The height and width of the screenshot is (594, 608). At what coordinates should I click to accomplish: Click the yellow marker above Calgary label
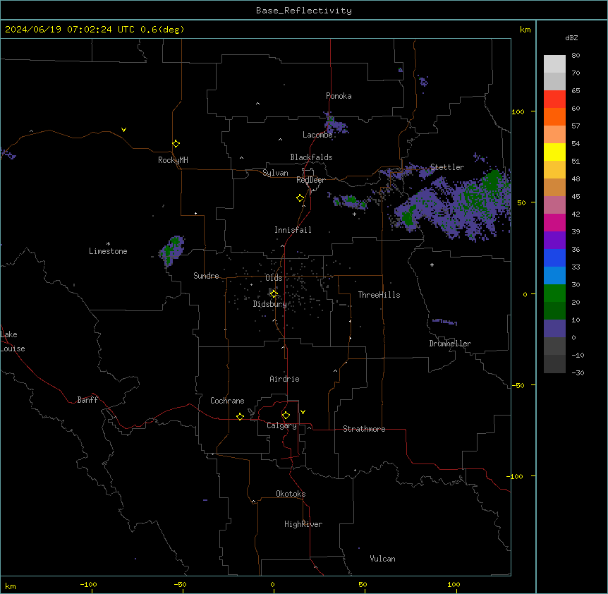point(286,416)
